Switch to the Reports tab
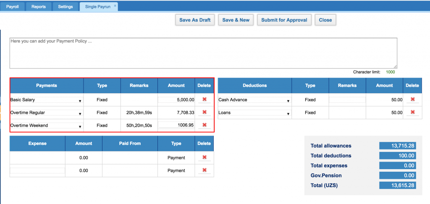The height and width of the screenshot is (204, 430). [39, 7]
